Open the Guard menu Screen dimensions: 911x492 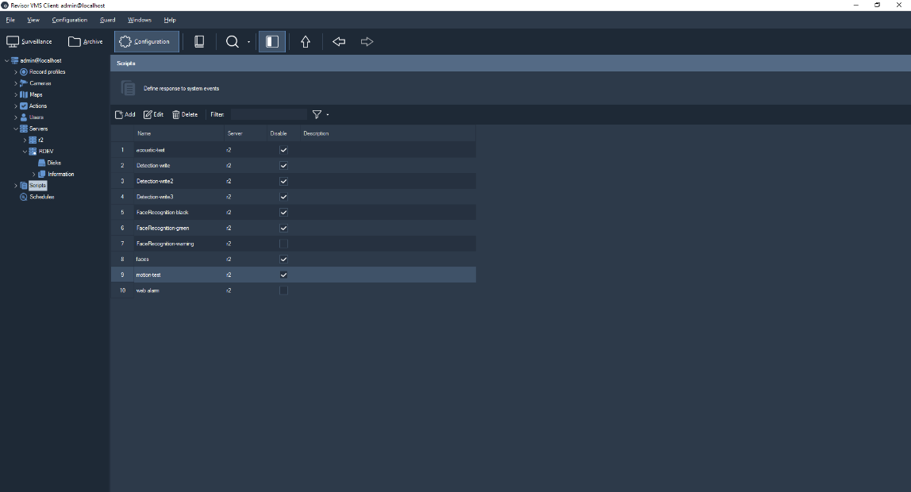(x=107, y=20)
